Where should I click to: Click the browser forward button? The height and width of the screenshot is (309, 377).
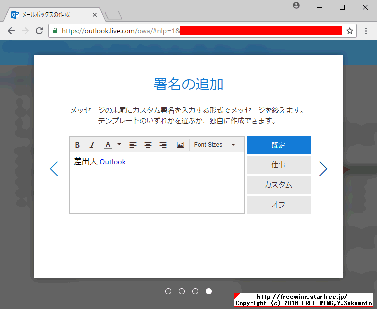tap(25, 31)
